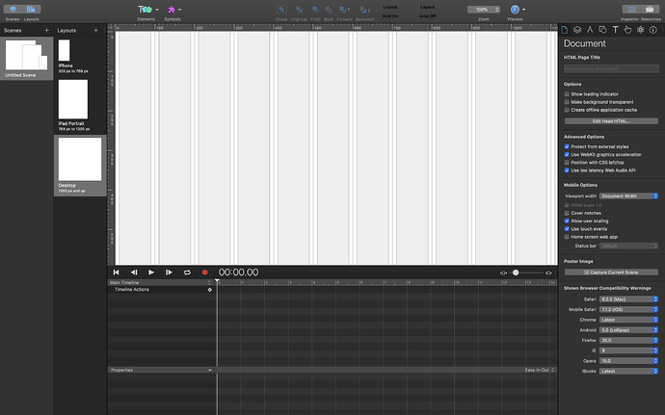Select the Identity inspector tab icon
The image size is (665, 415).
(653, 30)
